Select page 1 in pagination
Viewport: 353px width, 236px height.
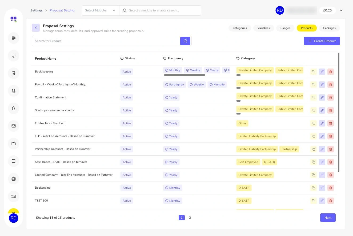pos(182,218)
